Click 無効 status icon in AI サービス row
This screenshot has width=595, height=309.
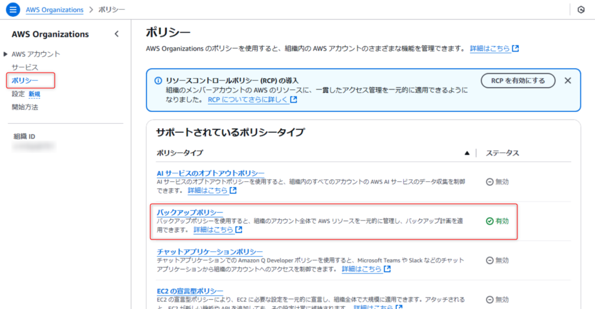[x=489, y=182]
